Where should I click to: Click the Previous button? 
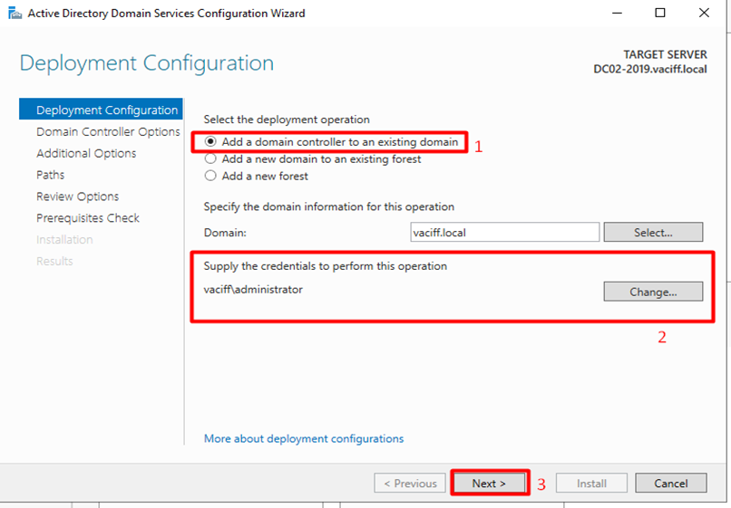(x=410, y=484)
